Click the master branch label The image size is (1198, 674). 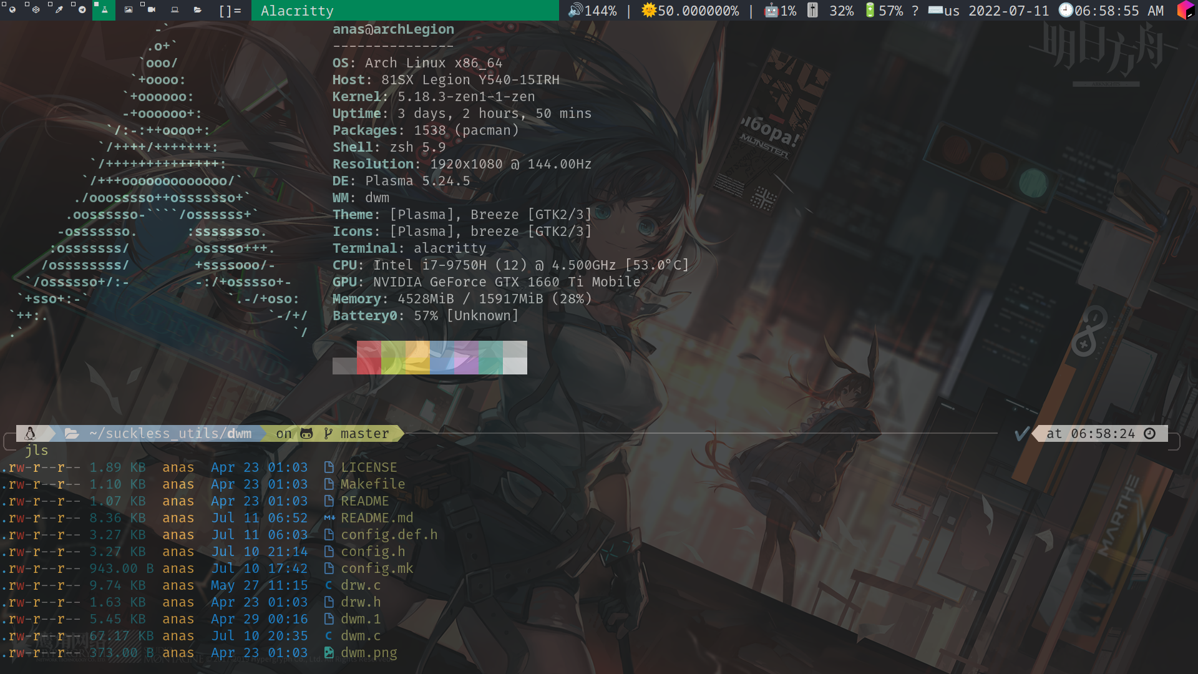[364, 433]
